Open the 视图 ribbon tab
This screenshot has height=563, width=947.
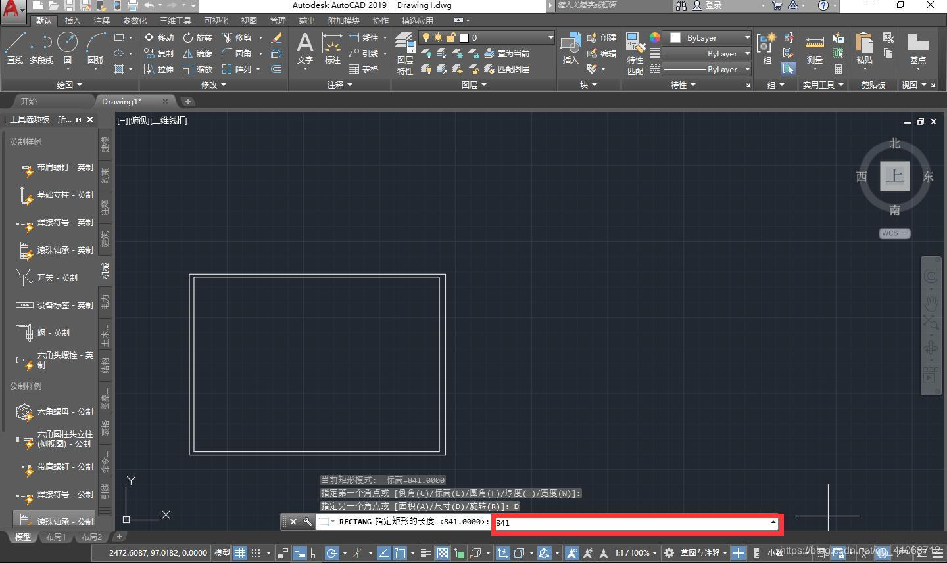click(x=249, y=20)
